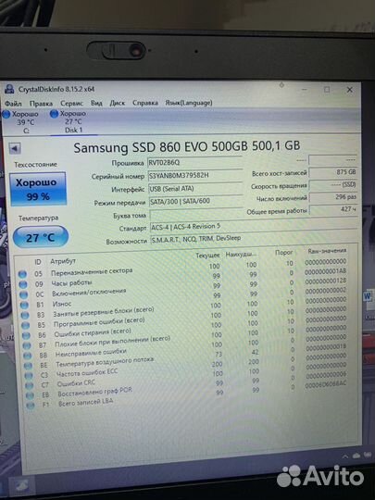Select the Занятые резервные блоки (всего) row

(x=183, y=307)
